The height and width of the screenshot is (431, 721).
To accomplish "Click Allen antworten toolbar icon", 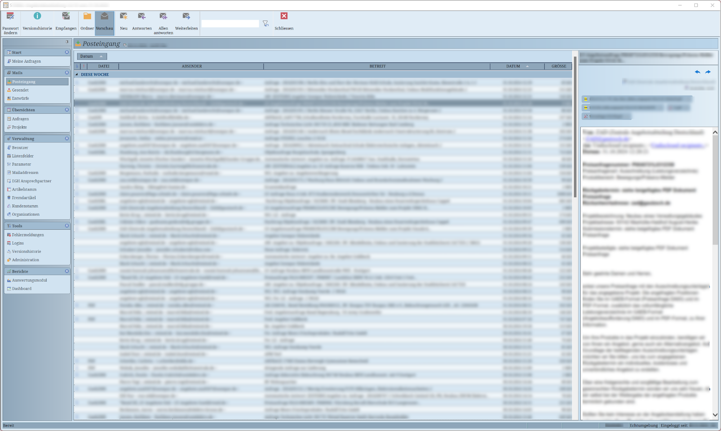I will [163, 17].
